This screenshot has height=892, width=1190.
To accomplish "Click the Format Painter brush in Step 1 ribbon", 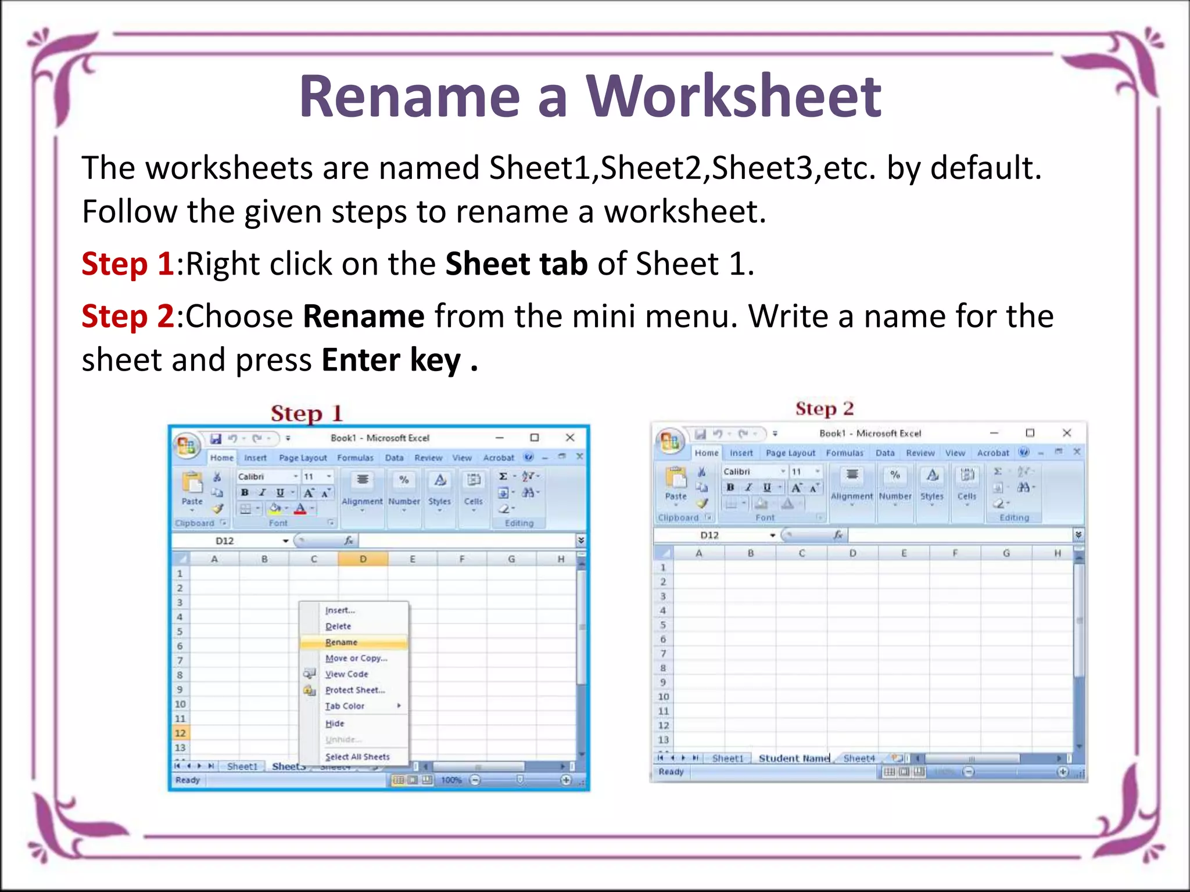I will coord(218,509).
